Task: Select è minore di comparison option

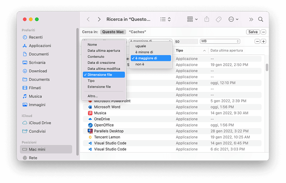Action: coord(151,52)
